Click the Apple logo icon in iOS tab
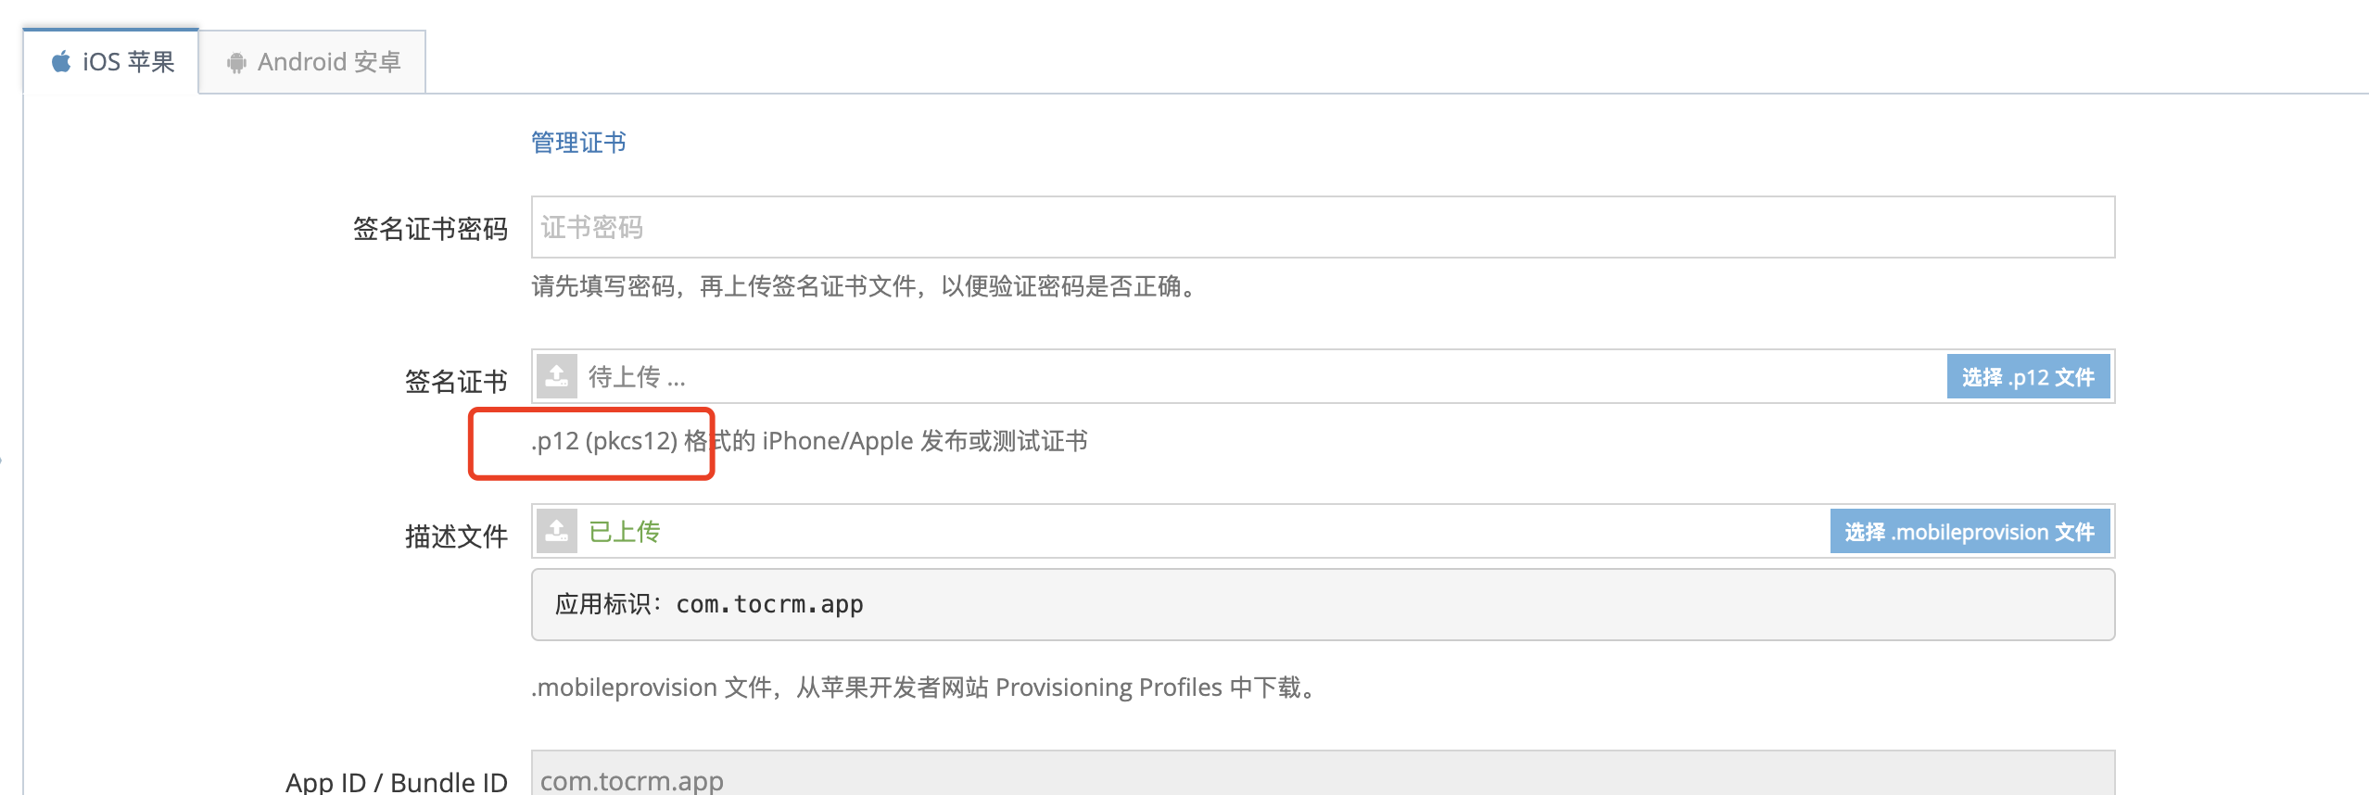The image size is (2369, 795). tap(61, 62)
